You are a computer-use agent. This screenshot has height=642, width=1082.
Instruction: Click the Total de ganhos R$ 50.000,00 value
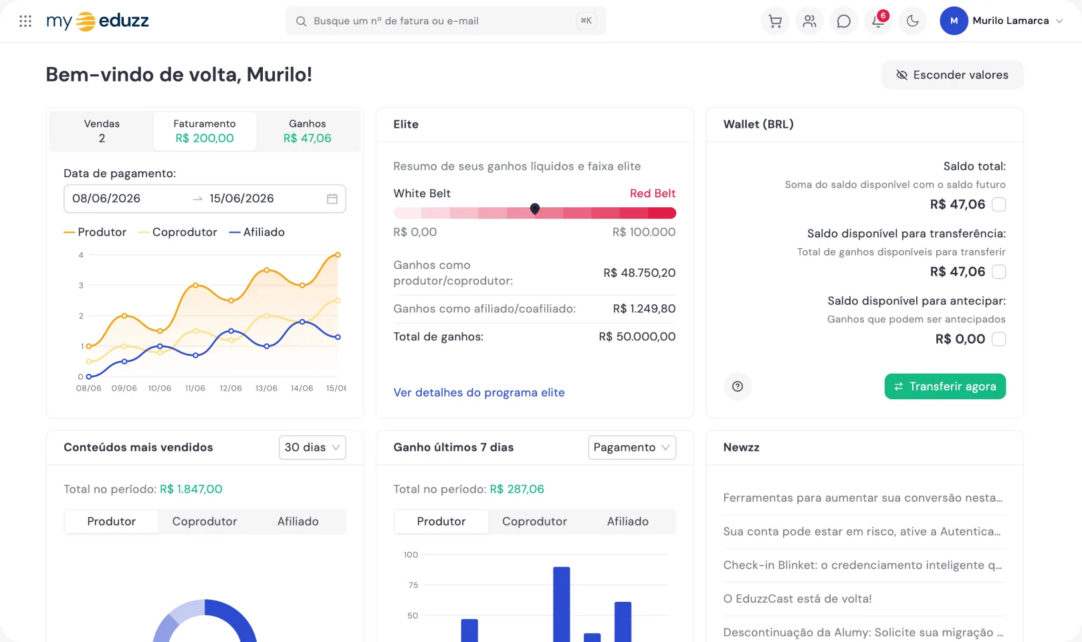pos(637,336)
